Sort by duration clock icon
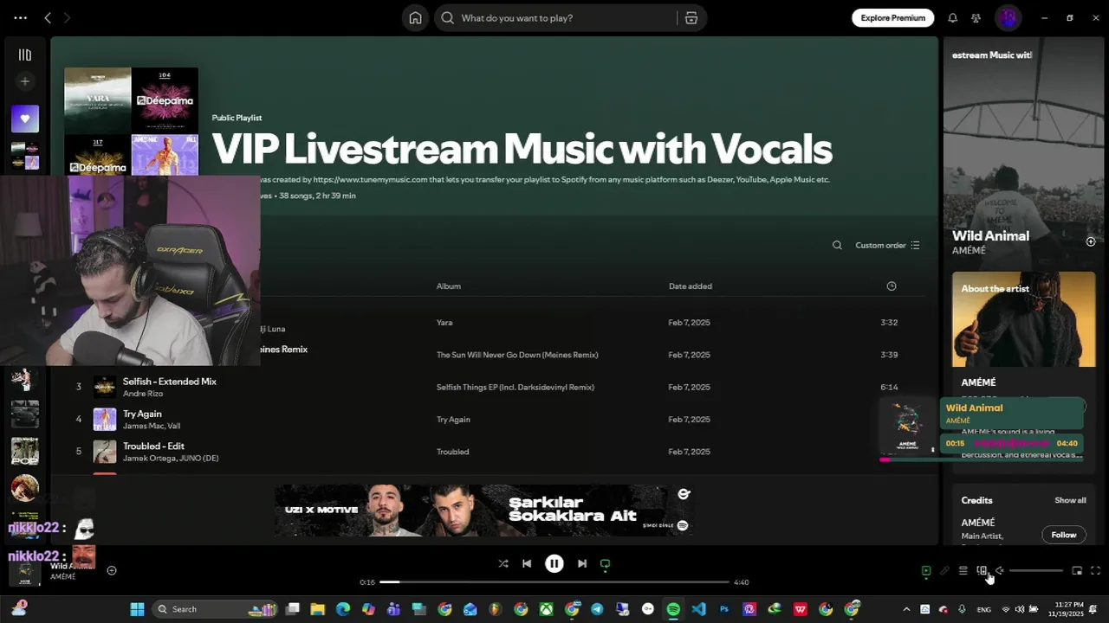Image resolution: width=1109 pixels, height=623 pixels. pyautogui.click(x=892, y=286)
